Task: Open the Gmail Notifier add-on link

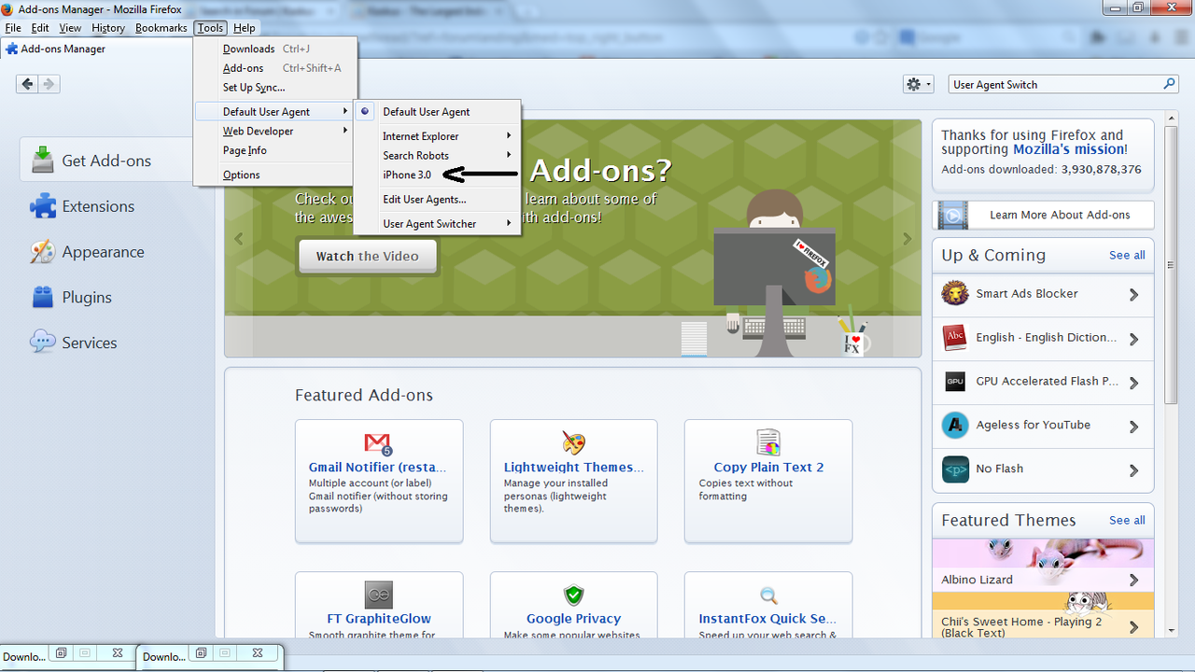Action: pyautogui.click(x=378, y=468)
